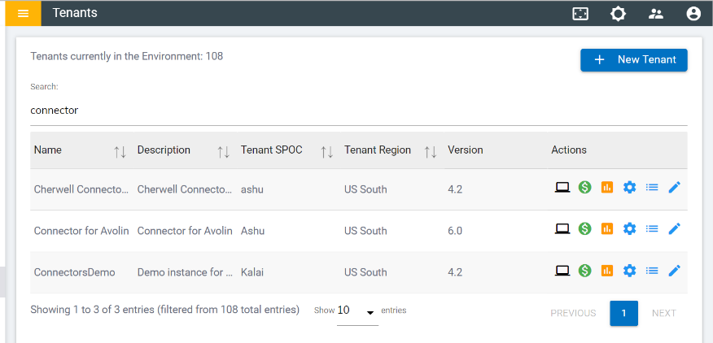
Task: Click the New Tenant button
Action: tap(633, 59)
